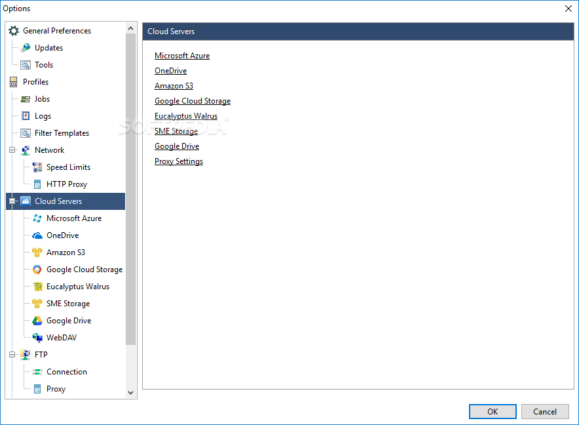This screenshot has height=425, width=579.
Task: Confirm with the OK button
Action: [493, 412]
